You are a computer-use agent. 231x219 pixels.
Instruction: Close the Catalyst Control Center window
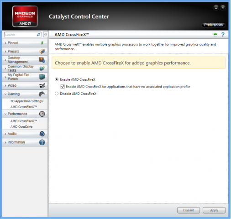pyautogui.click(x=223, y=7)
